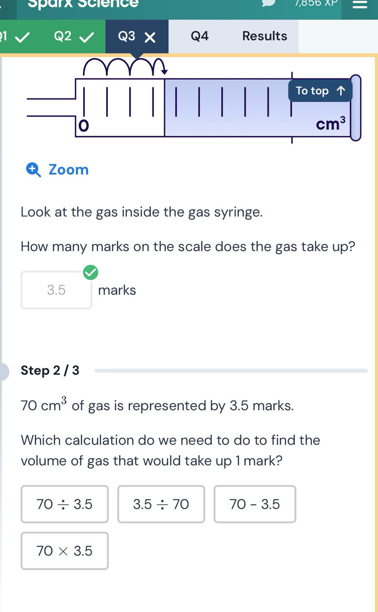Click the chat bubble feedback icon

268,3
